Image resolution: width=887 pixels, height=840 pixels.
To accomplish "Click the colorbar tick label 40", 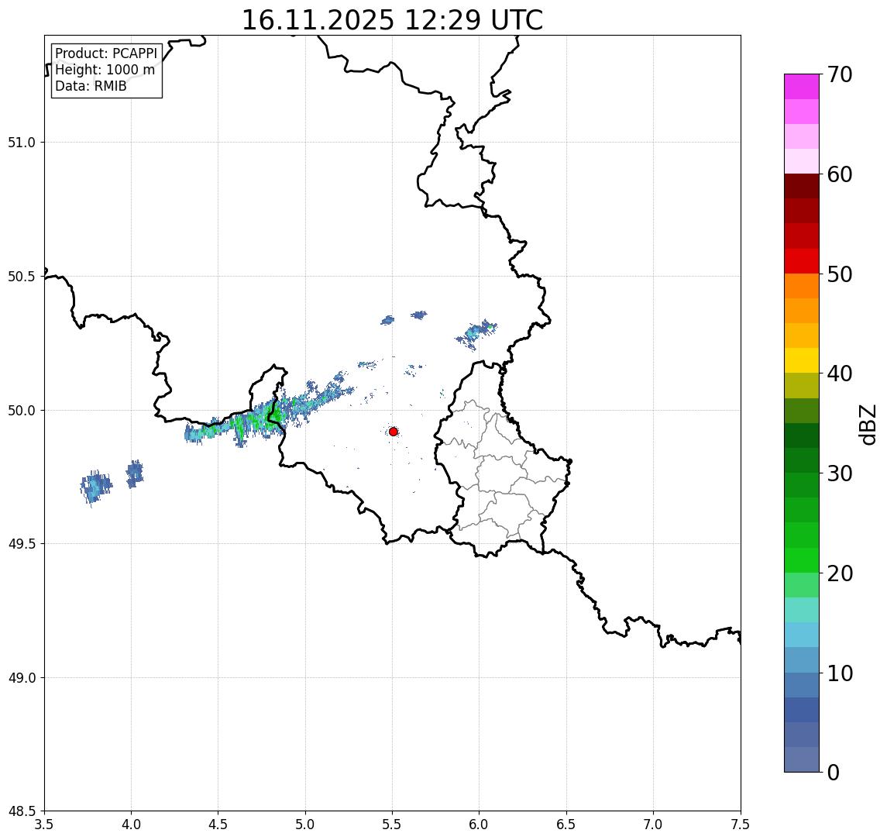I will (x=840, y=374).
